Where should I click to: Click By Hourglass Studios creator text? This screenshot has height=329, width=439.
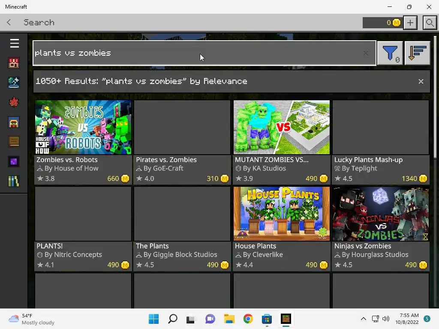[375, 254]
